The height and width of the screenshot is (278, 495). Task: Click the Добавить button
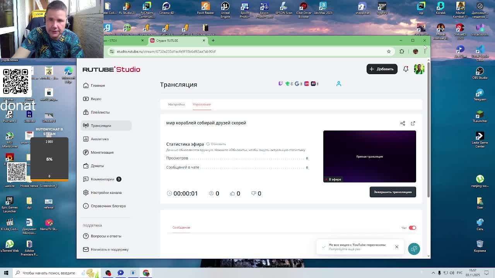point(382,69)
